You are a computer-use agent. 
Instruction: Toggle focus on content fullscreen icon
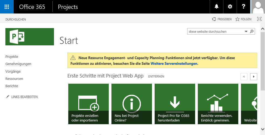click(259, 19)
